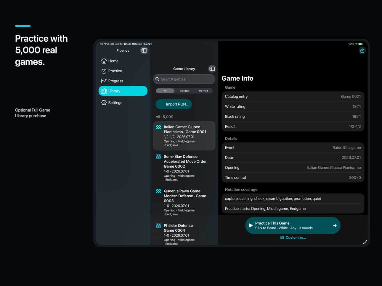Image resolution: width=382 pixels, height=286 pixels.
Task: Click the Settings gear icon
Action: tap(104, 103)
